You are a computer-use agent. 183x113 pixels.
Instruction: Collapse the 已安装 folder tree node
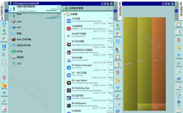point(64,14)
